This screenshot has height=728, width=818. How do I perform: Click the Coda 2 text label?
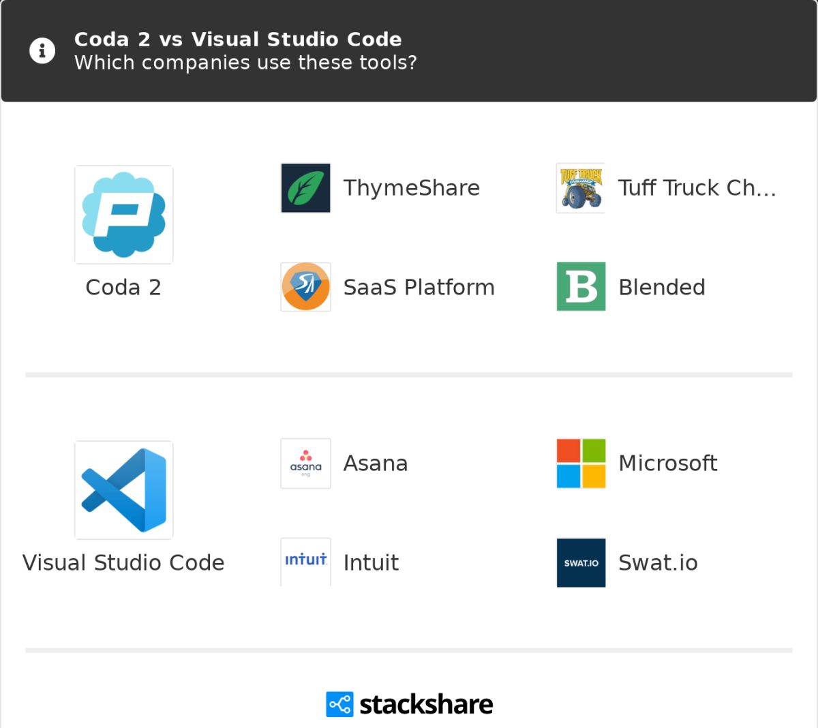point(123,287)
